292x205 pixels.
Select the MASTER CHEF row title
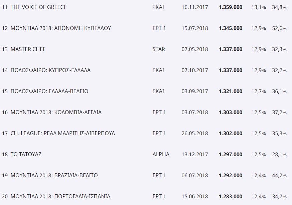28,49
